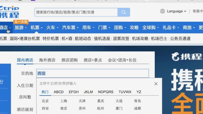This screenshot has height=114, width=203.
Task: Select the YZ city tab
Action: pyautogui.click(x=139, y=92)
